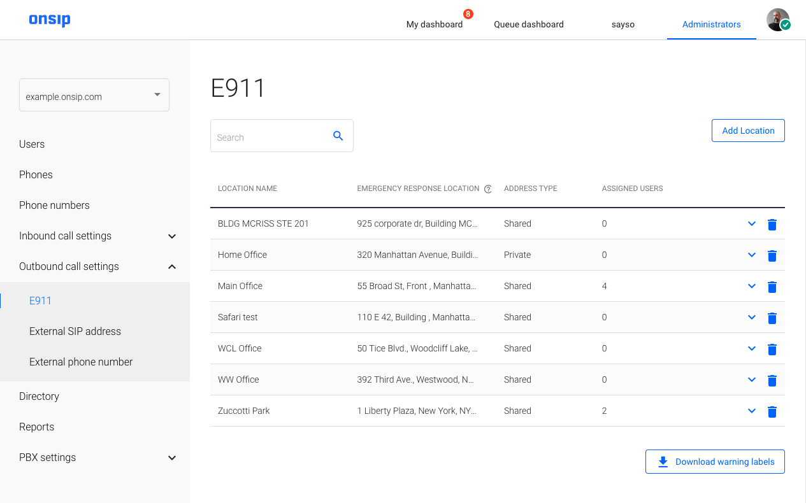Delete the Safari test location

[x=772, y=318]
